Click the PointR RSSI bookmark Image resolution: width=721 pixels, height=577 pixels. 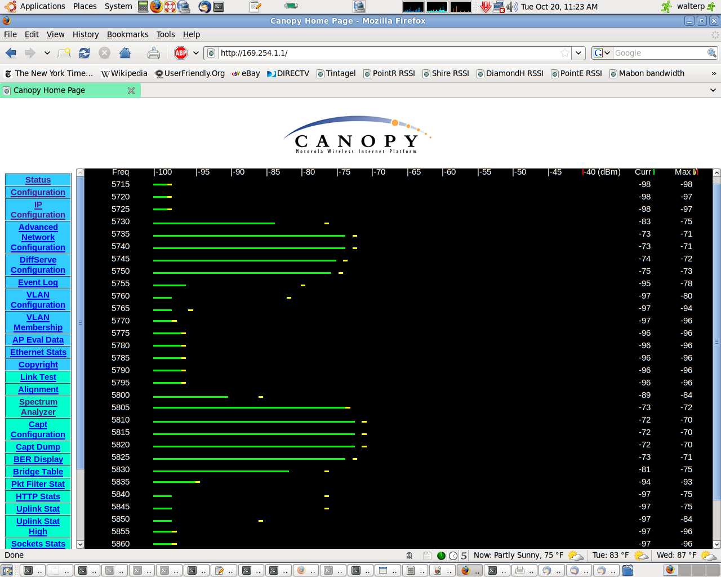point(389,73)
